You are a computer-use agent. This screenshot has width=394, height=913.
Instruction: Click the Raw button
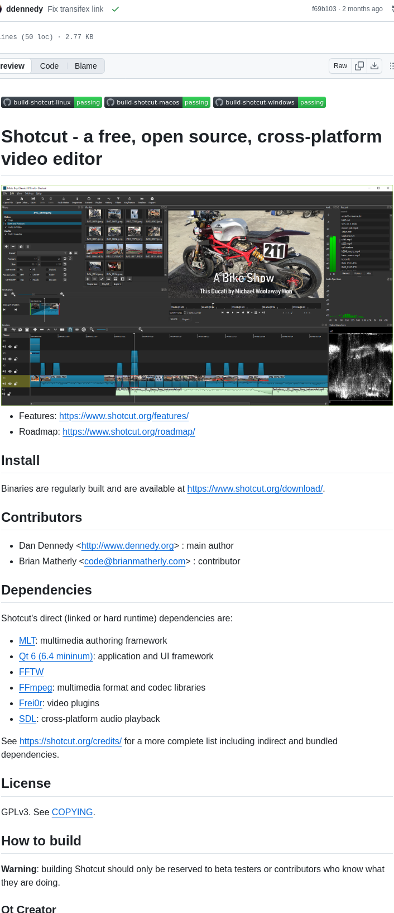340,66
